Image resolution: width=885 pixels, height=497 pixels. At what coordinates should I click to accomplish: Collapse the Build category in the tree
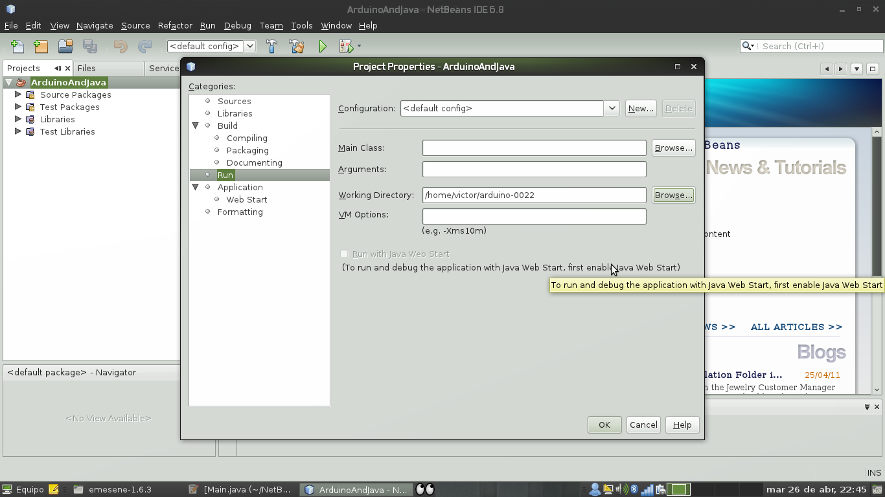point(196,126)
